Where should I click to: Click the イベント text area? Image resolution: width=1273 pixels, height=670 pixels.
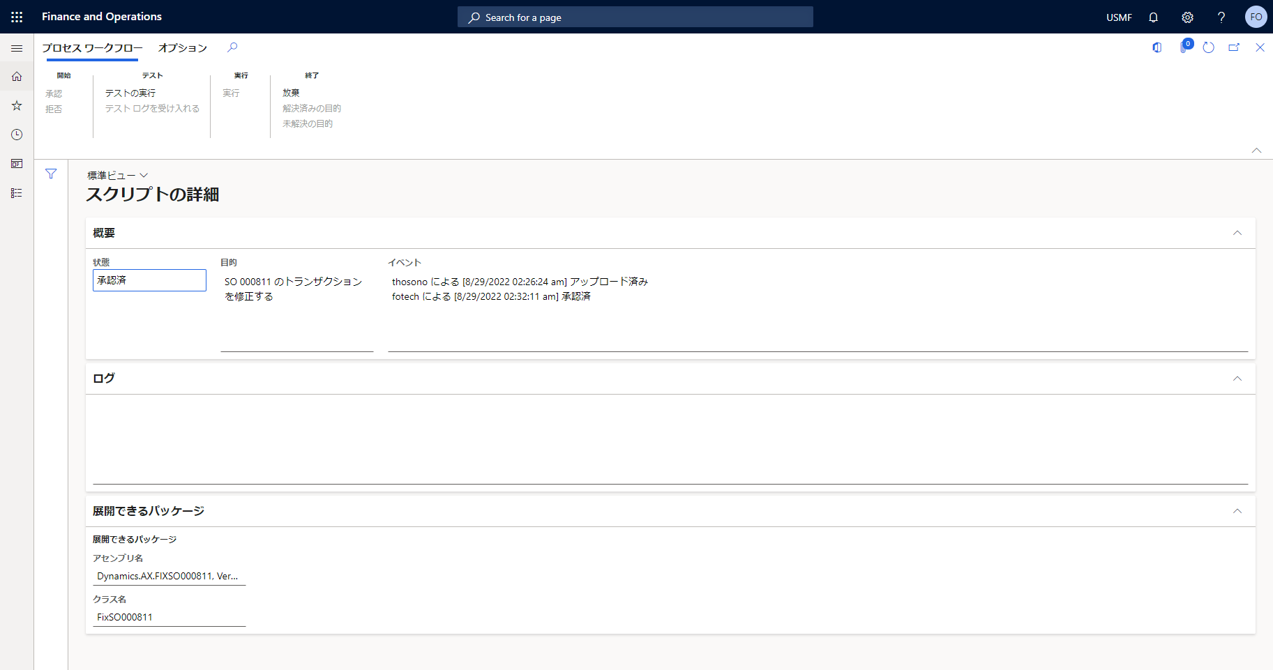(818, 312)
